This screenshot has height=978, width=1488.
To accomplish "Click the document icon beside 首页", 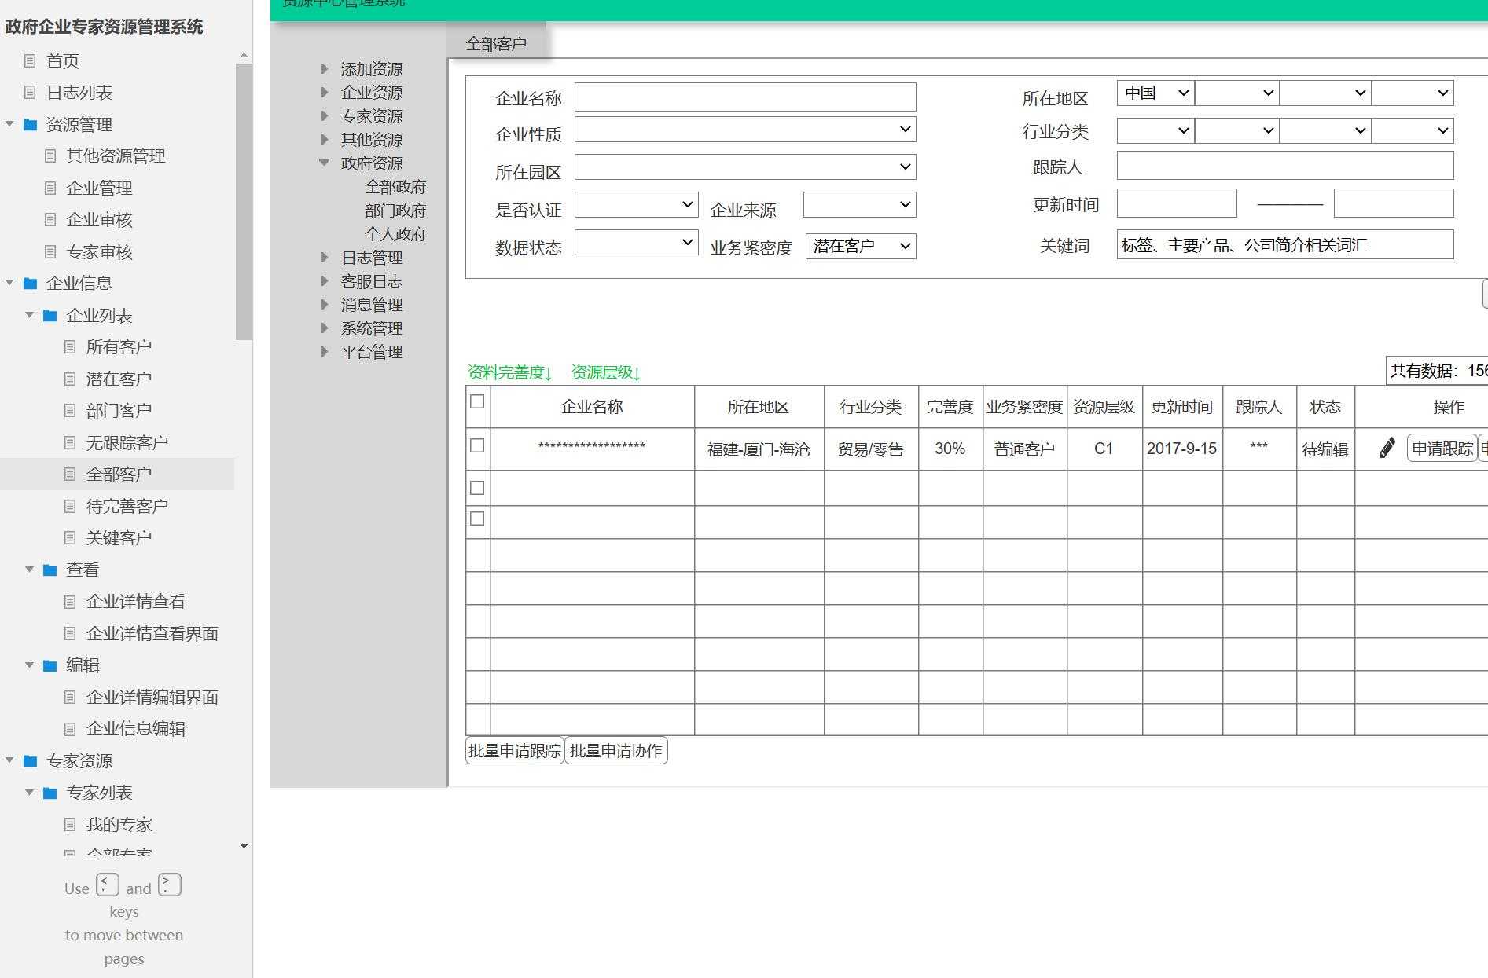I will click(x=31, y=60).
